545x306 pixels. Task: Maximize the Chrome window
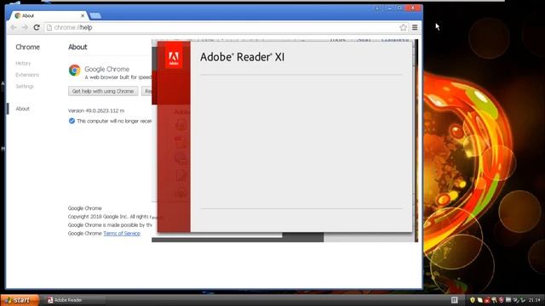click(399, 8)
